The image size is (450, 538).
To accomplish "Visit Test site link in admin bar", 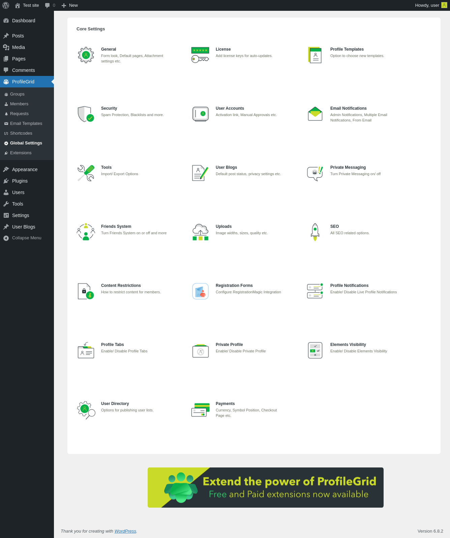I will [27, 5].
